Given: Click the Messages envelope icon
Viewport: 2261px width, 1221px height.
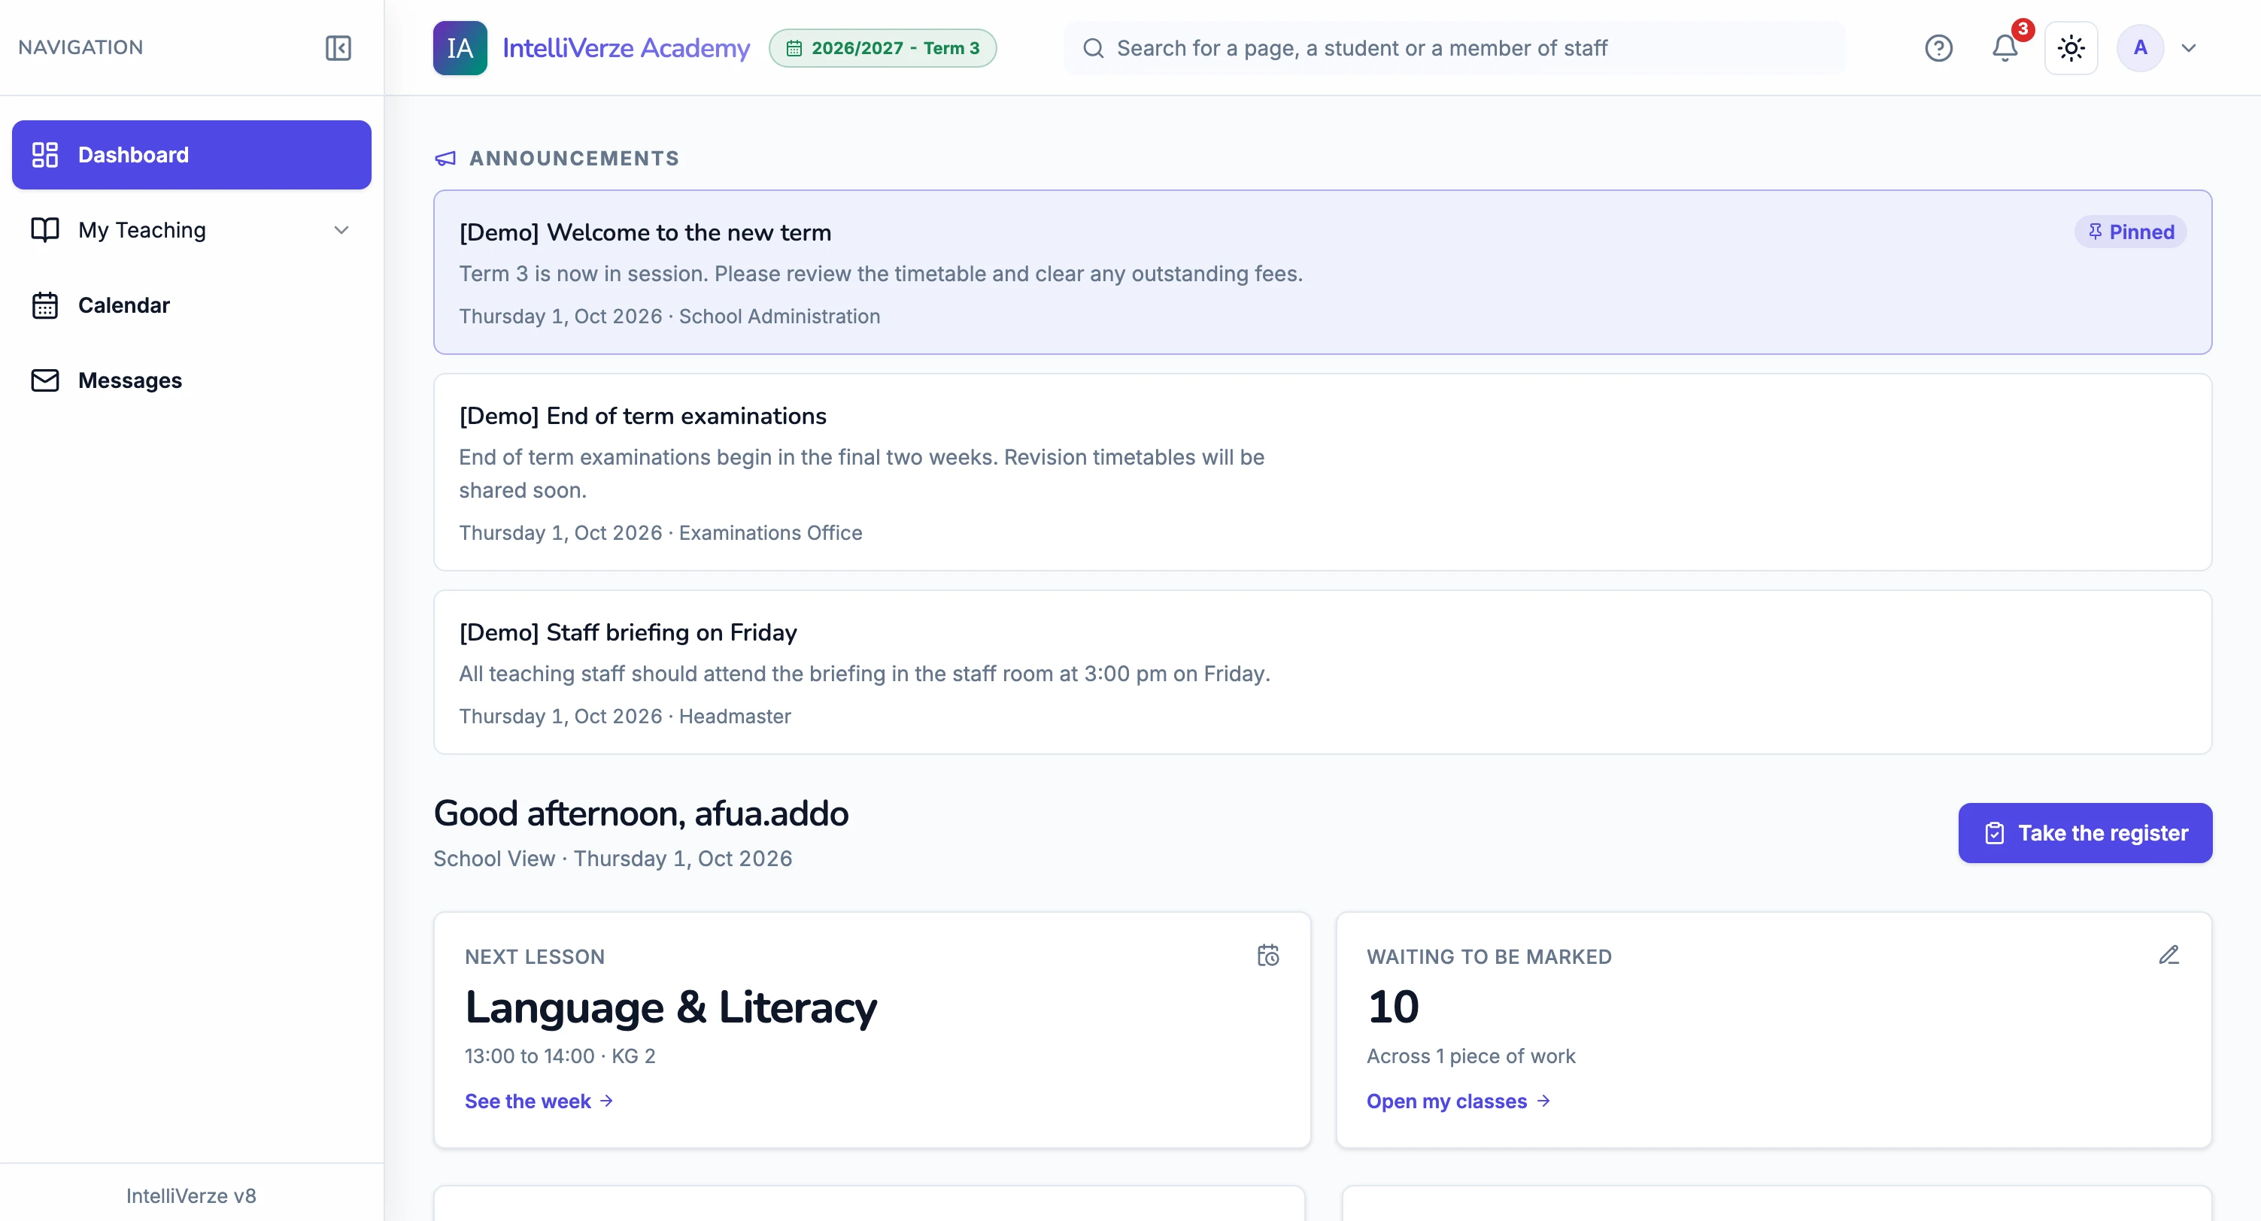Looking at the screenshot, I should click(x=45, y=380).
